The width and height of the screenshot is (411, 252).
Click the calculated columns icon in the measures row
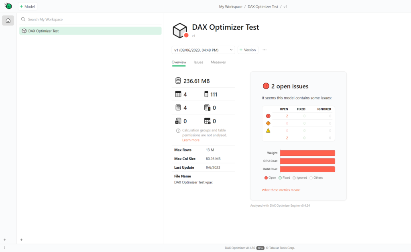207,107
